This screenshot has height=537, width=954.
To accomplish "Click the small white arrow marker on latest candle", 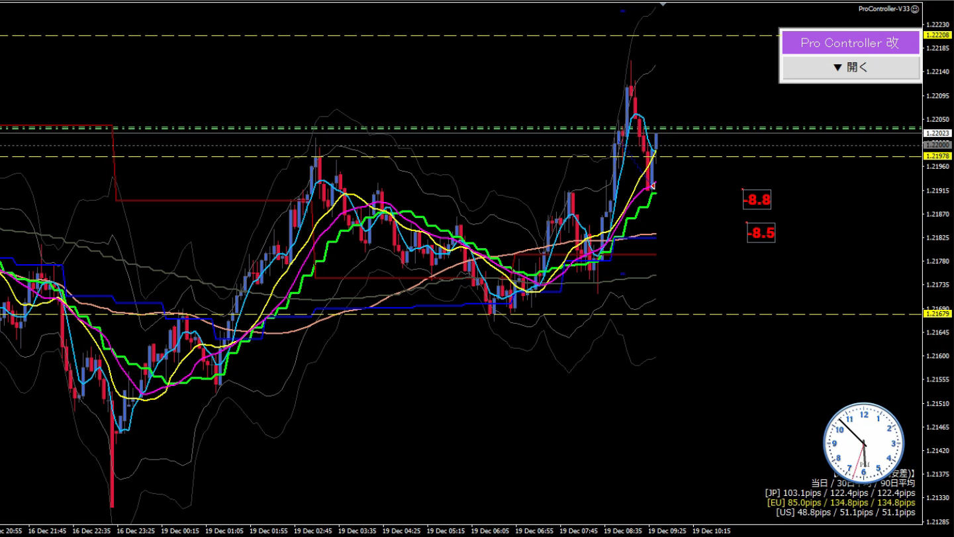I will click(653, 186).
